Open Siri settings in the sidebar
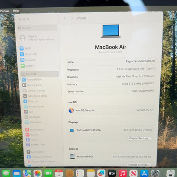Screen dimensions: 177x177 click(x=29, y=112)
